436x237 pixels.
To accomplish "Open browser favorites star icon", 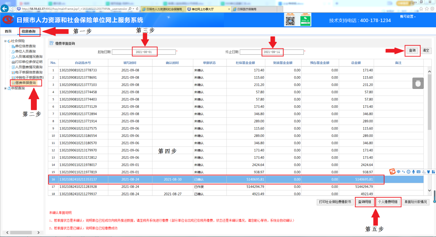I will 427,8.
